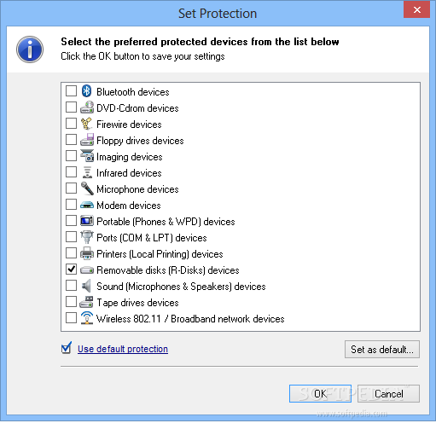The width and height of the screenshot is (436, 429).
Task: Select the Wireless 802.11 antenna icon
Action: [x=87, y=318]
